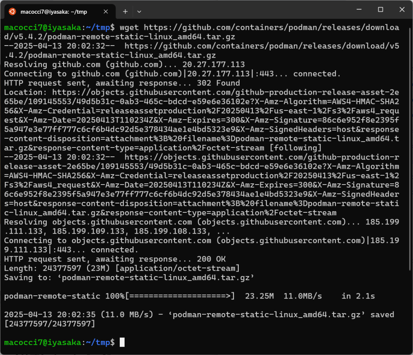Open a new tab with plus button
Screen dimensions: 413x355
[125, 12]
